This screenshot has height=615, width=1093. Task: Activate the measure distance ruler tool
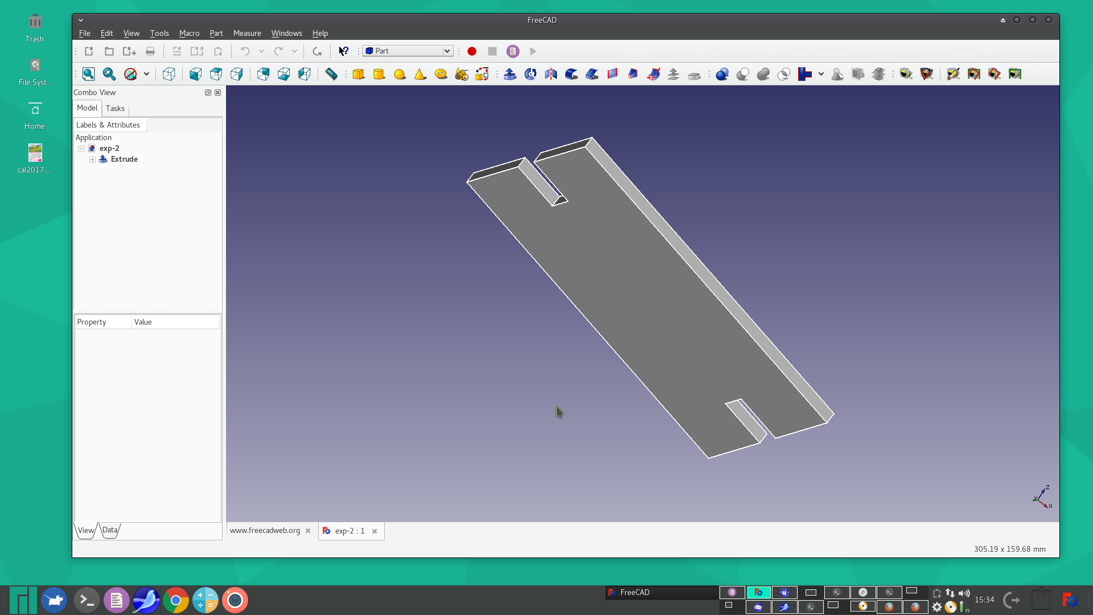click(x=331, y=74)
